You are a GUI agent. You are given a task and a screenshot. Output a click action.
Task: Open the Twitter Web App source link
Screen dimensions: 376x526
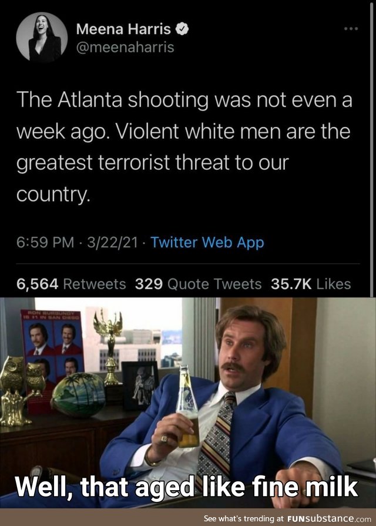[x=207, y=242]
